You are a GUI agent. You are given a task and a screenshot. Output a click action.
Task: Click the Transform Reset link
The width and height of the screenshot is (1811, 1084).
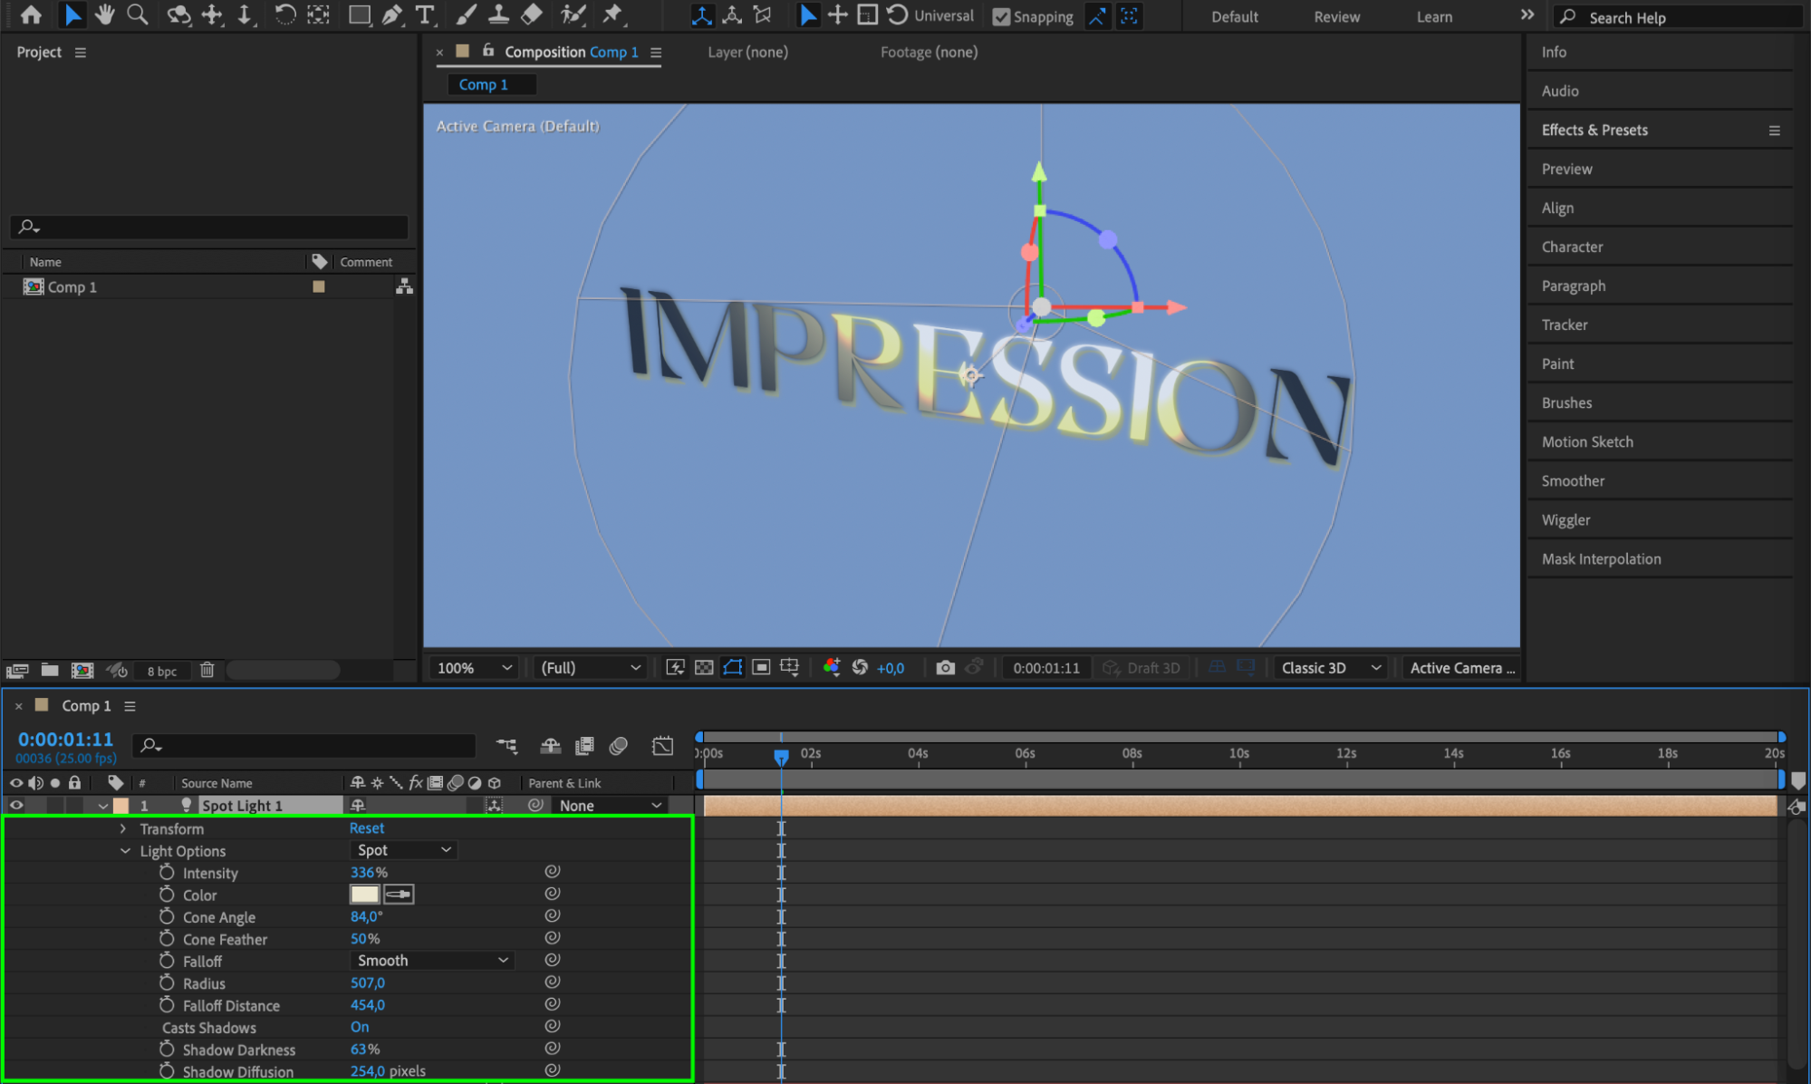coord(367,828)
